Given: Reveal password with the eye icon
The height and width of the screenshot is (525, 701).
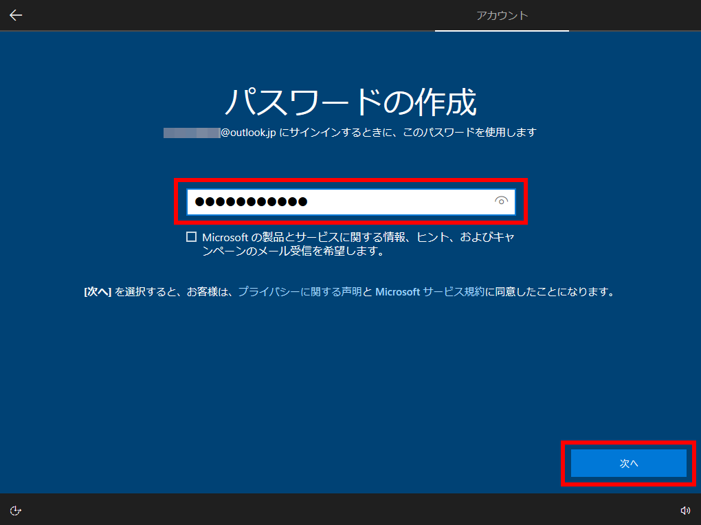Looking at the screenshot, I should pyautogui.click(x=501, y=201).
